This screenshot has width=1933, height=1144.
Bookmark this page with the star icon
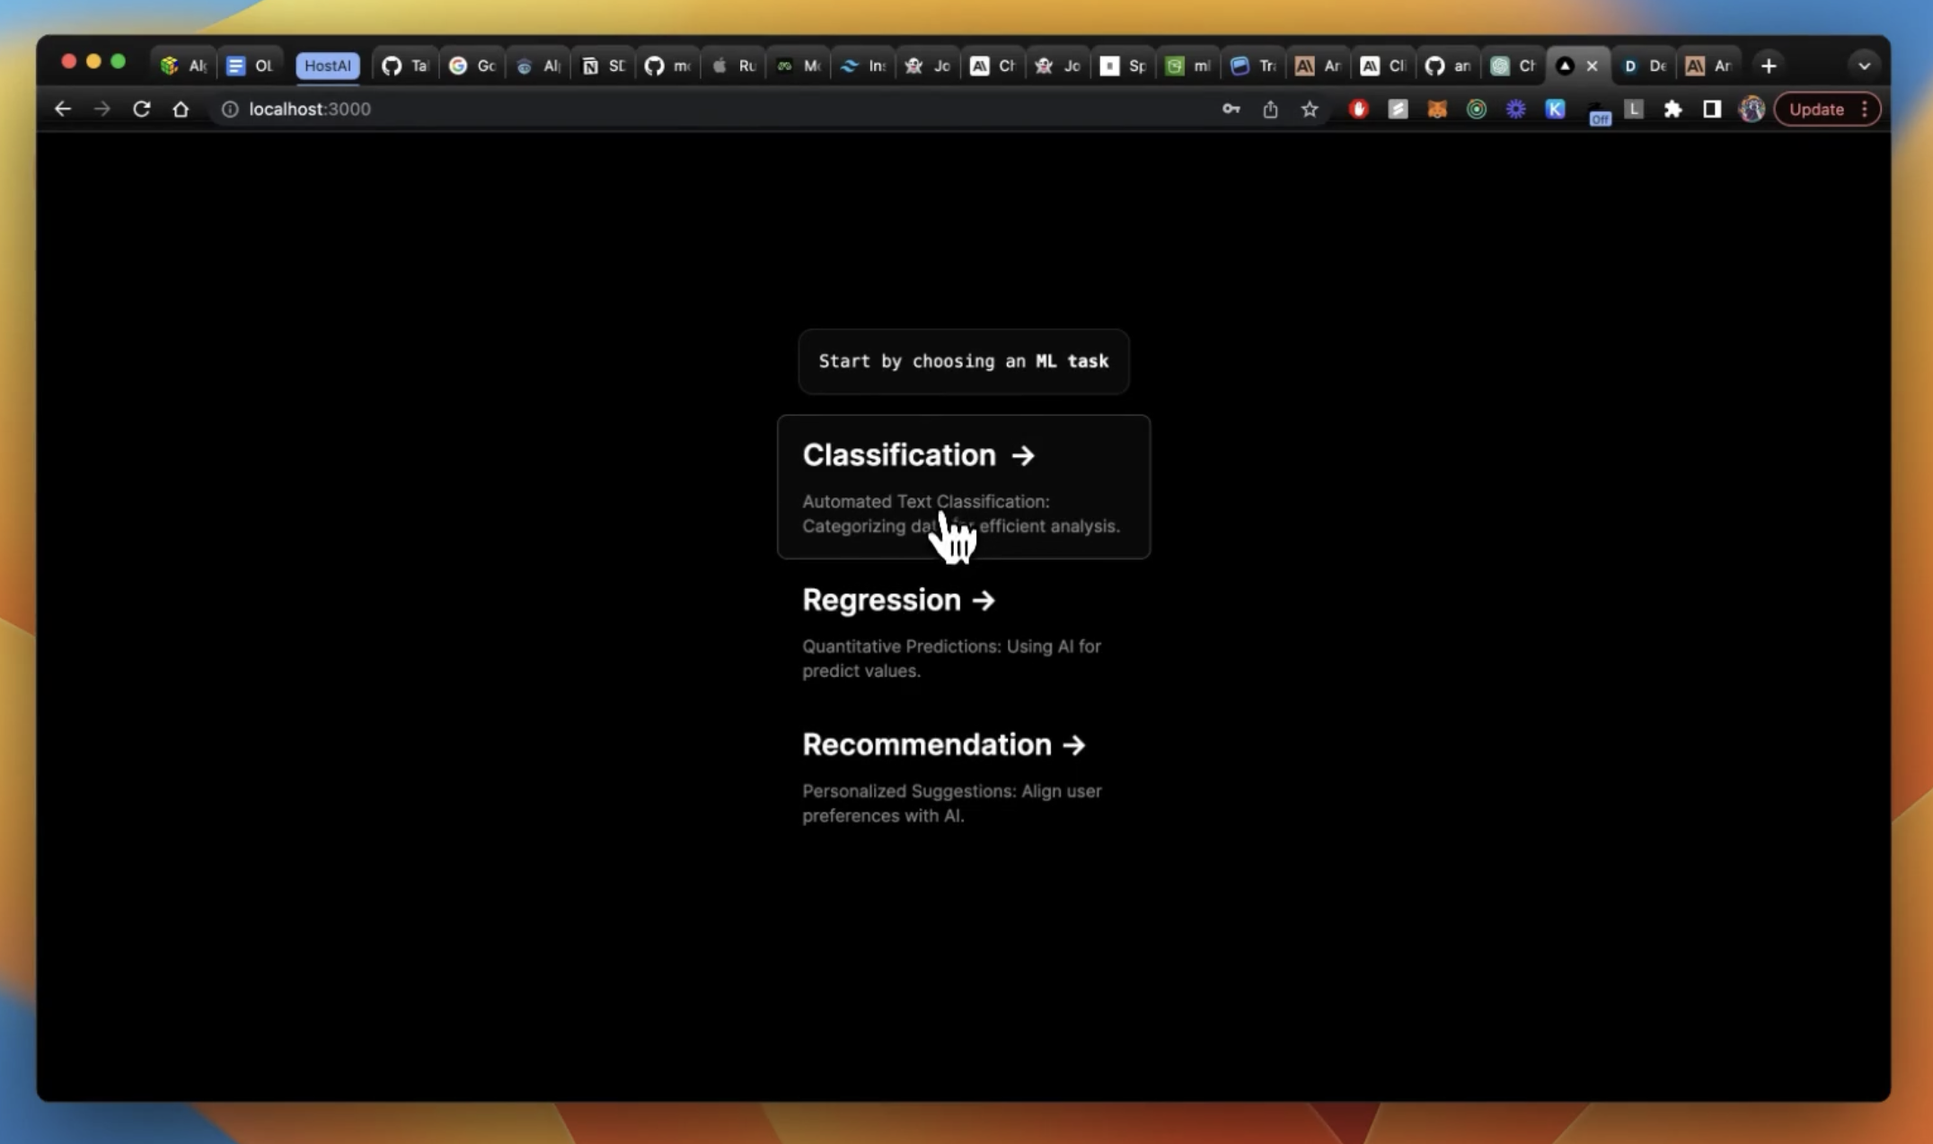click(x=1310, y=110)
